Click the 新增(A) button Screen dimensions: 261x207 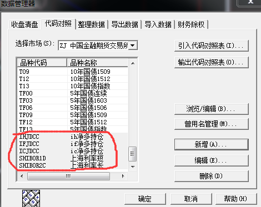pos(212,144)
